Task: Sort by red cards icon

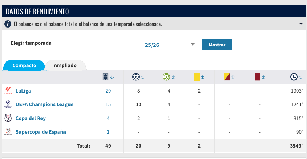Action: point(257,77)
